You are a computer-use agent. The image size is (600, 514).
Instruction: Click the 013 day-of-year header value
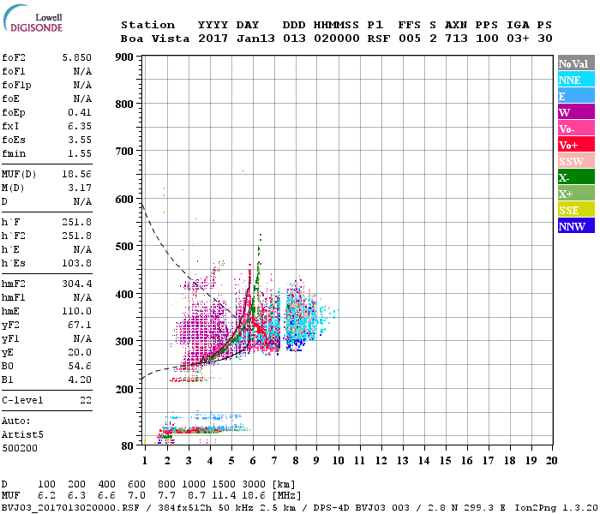click(294, 39)
